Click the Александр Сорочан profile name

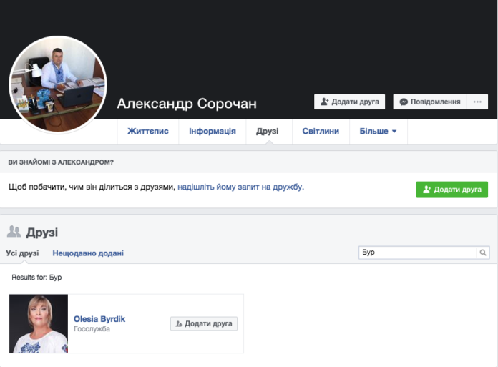point(187,104)
